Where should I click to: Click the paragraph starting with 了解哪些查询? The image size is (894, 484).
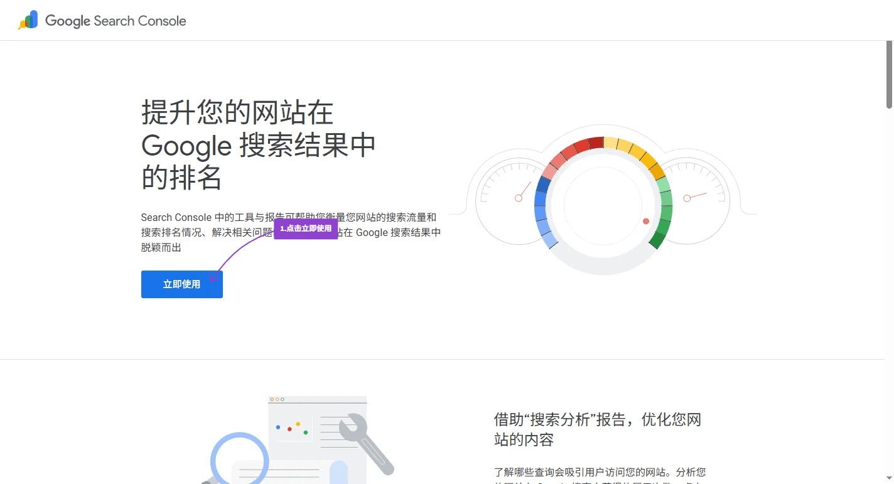pyautogui.click(x=600, y=472)
